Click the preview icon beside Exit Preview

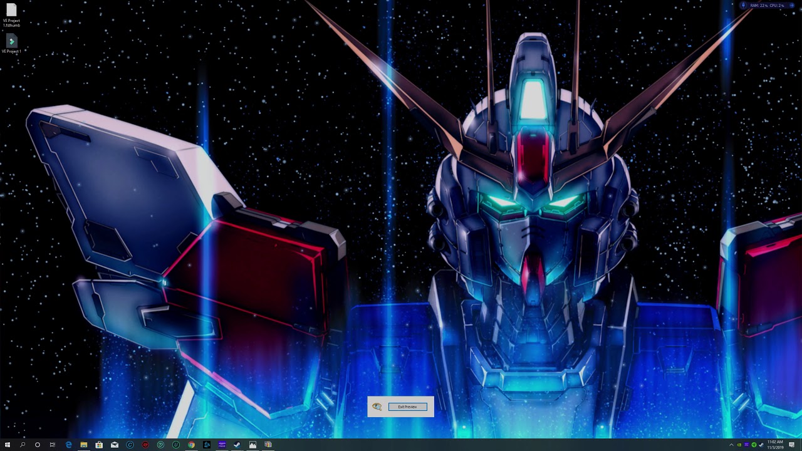click(x=377, y=407)
